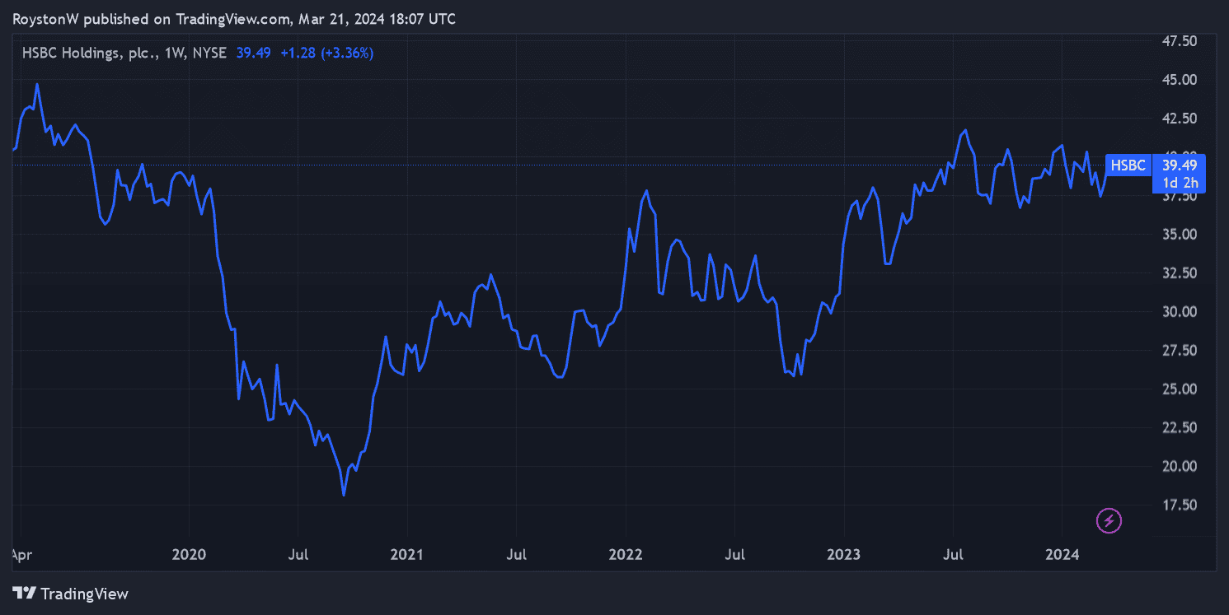Screen dimensions: 1229x615
Task: Click the RoystonW published header text
Action: [233, 18]
